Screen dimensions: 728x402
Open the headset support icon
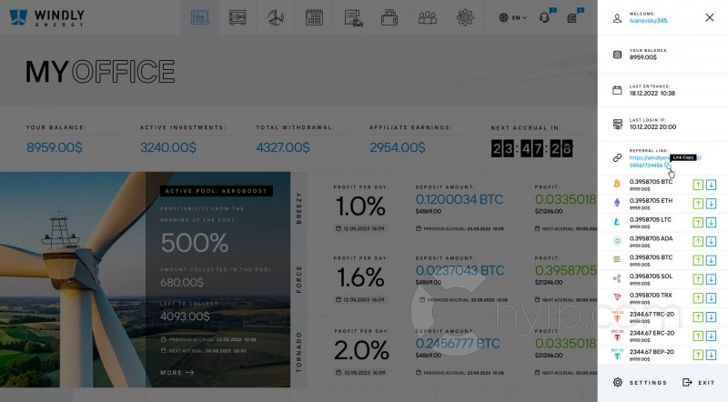pyautogui.click(x=544, y=17)
